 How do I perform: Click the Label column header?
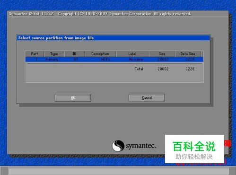(x=132, y=54)
